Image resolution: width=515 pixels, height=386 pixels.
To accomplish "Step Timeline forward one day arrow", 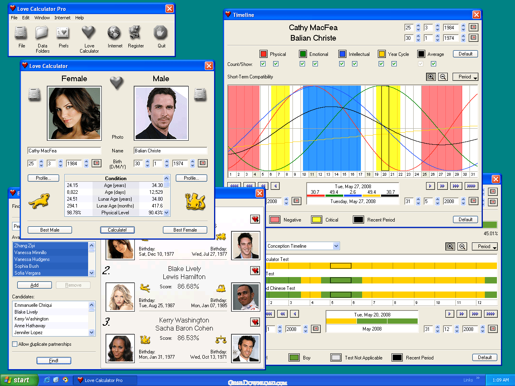I will pyautogui.click(x=430, y=186).
